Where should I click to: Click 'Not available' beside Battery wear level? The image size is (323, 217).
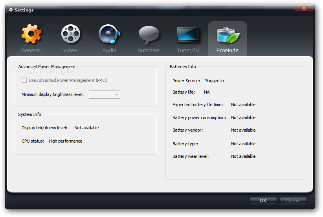[x=243, y=156]
